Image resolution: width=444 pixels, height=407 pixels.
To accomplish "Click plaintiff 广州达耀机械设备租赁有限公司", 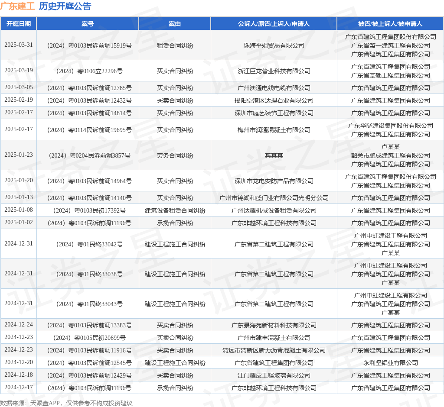I will (x=274, y=210).
